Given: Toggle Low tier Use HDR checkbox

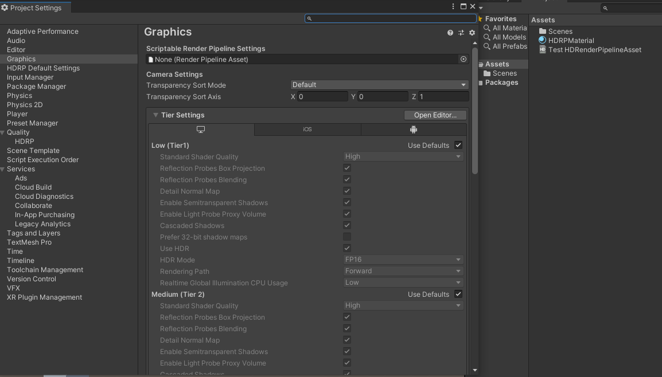Looking at the screenshot, I should click(347, 248).
